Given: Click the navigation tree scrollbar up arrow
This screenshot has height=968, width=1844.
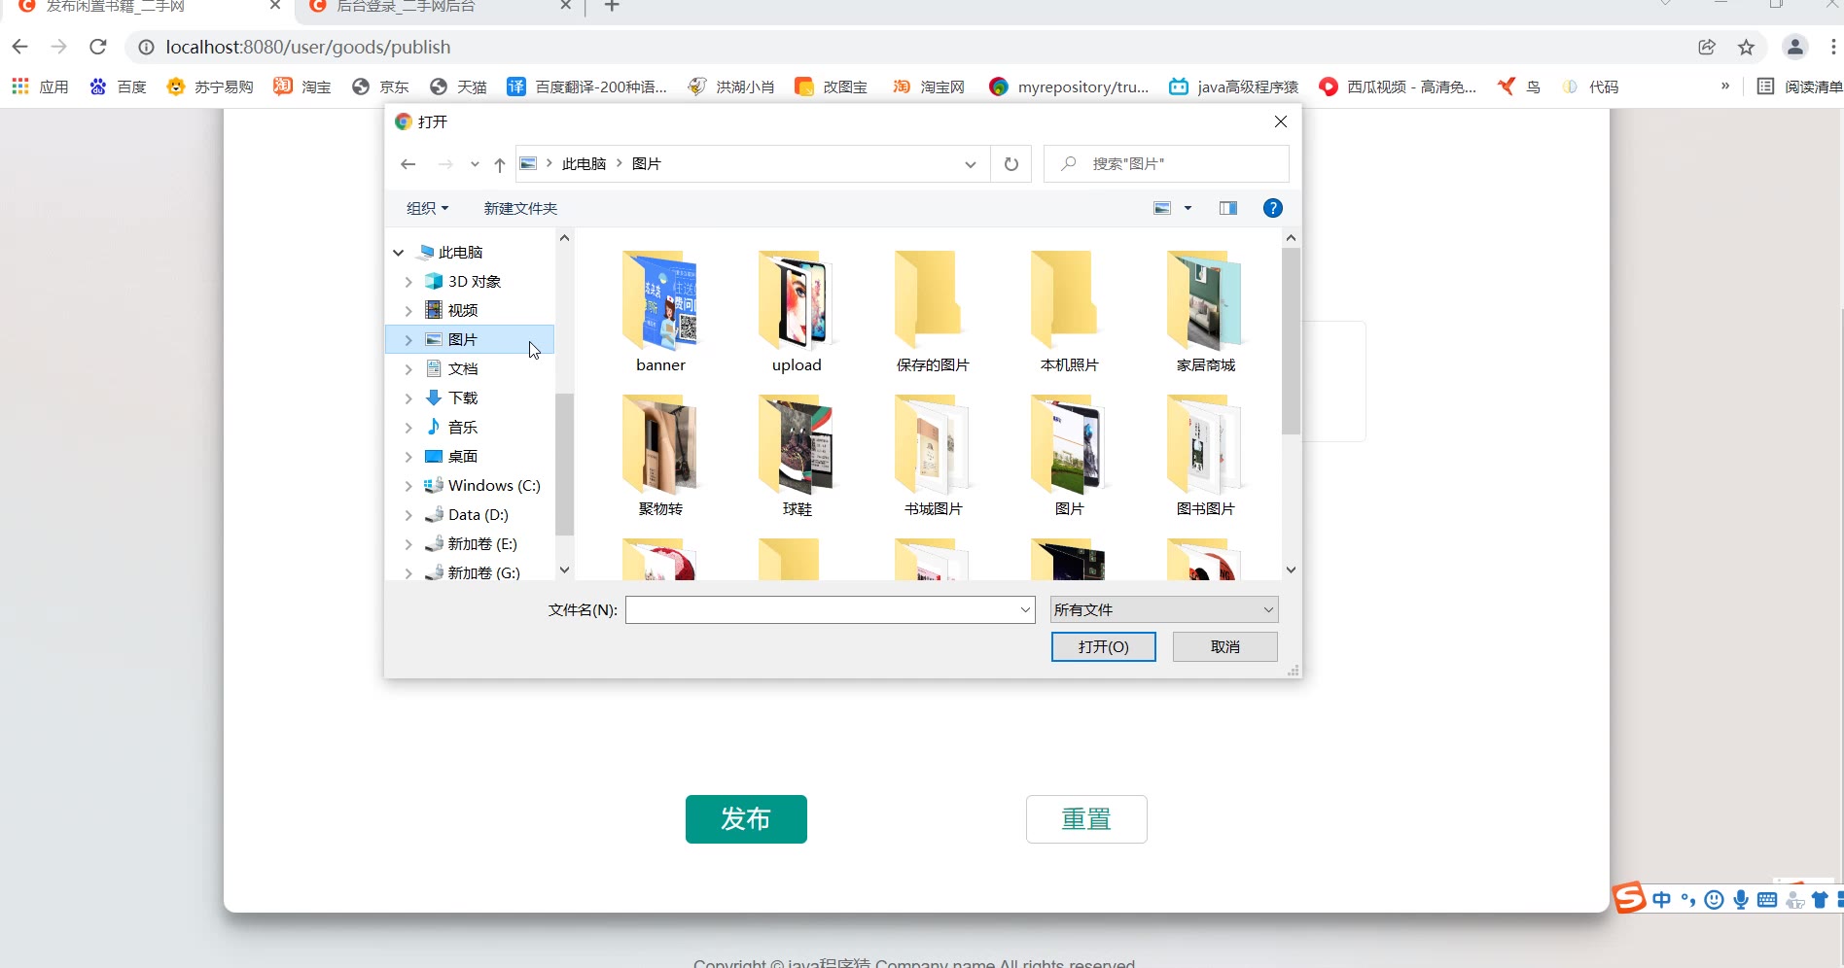Looking at the screenshot, I should point(564,237).
